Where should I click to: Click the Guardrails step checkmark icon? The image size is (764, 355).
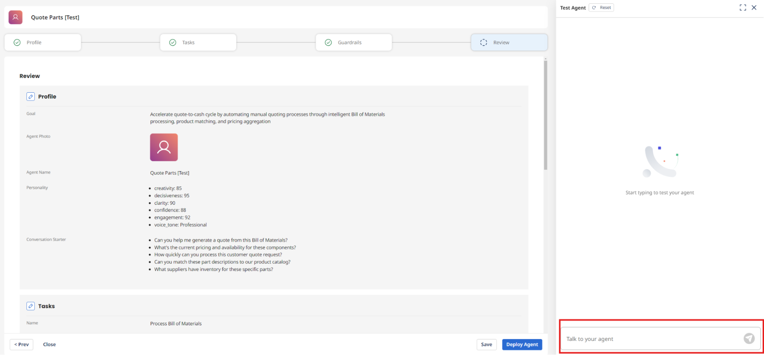click(328, 43)
